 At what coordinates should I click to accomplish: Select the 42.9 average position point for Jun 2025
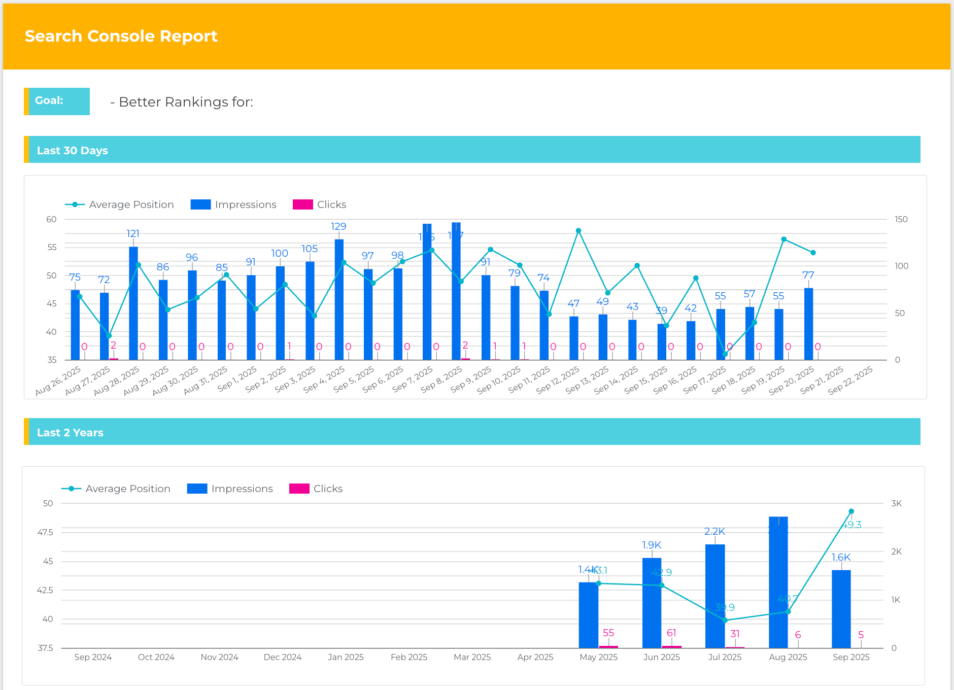tap(662, 585)
